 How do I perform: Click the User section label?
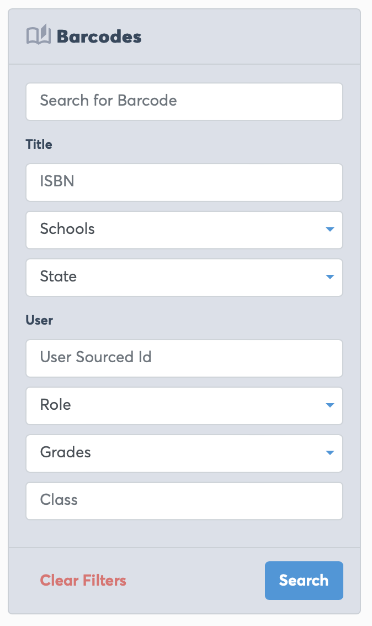39,320
